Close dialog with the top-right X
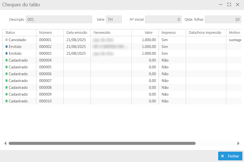This screenshot has width=244, height=162. [237, 5]
